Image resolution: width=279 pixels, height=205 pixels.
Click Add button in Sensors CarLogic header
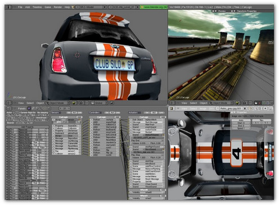pyautogui.click(x=79, y=117)
